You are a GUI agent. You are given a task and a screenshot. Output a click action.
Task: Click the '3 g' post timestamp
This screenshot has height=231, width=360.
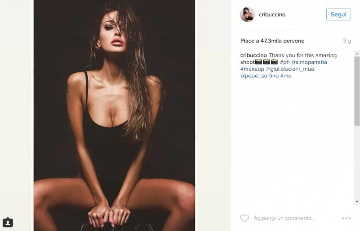point(347,41)
